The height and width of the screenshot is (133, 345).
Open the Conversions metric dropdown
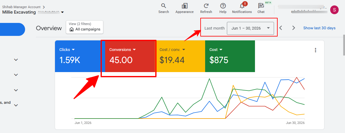click(134, 49)
